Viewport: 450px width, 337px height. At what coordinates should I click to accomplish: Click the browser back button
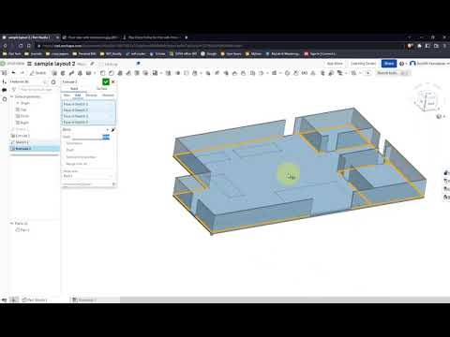[5, 46]
